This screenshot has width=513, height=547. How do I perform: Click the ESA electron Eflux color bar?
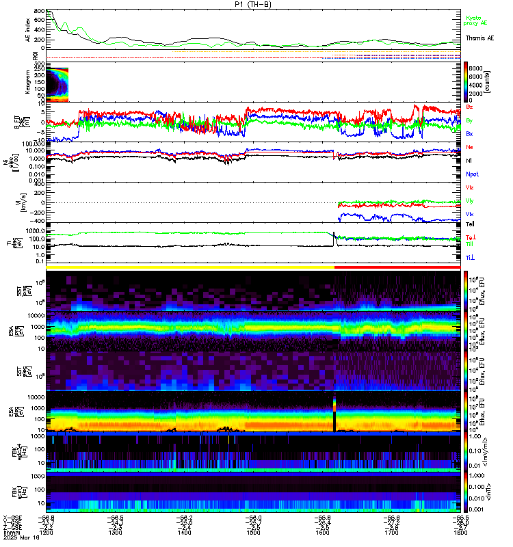point(466,412)
